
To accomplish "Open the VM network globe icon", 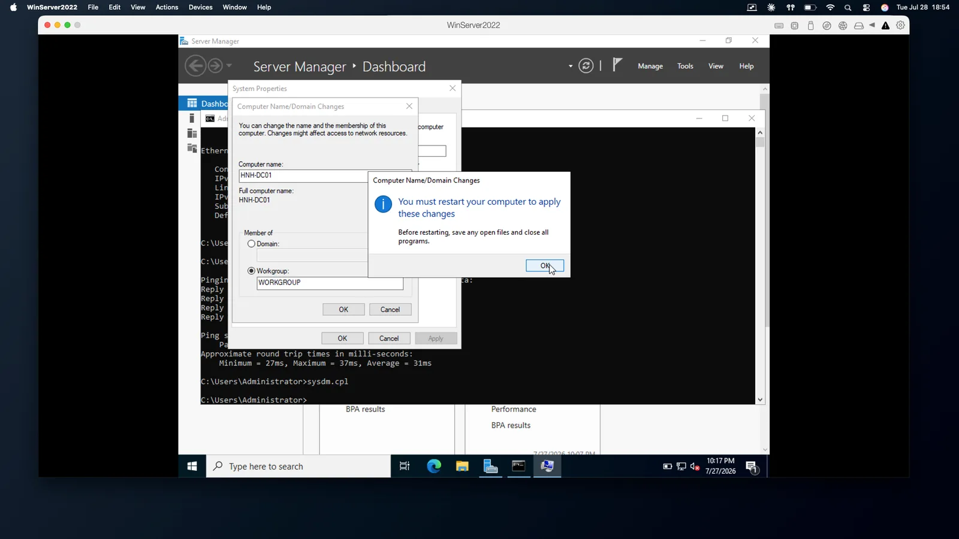I will click(843, 26).
